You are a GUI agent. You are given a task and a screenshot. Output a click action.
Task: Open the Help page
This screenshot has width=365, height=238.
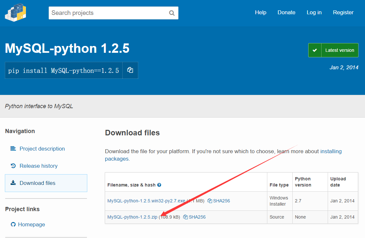click(x=261, y=13)
